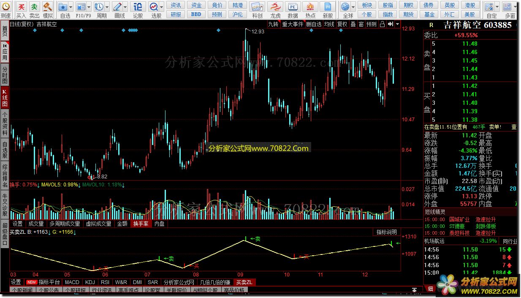Click the arrow-to-bar icon in chart toolbar
Screen dimensions: 521x298
tap(391, 24)
